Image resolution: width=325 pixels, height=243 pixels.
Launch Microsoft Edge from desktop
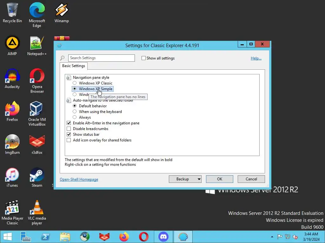coord(37,15)
